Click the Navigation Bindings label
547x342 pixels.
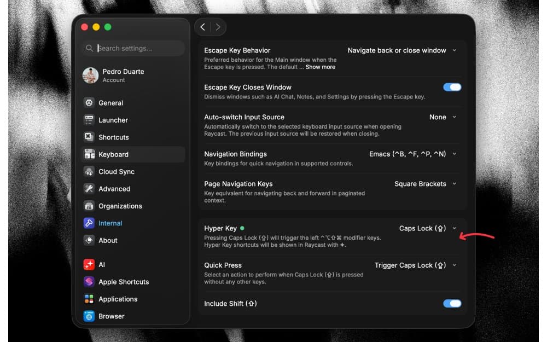click(x=235, y=154)
